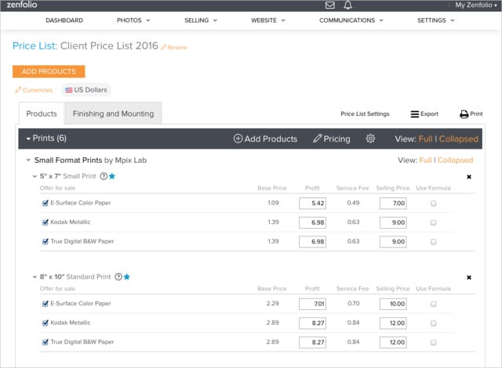
Task: Remove 5x7 Small Print with X icon
Action: pyautogui.click(x=469, y=177)
